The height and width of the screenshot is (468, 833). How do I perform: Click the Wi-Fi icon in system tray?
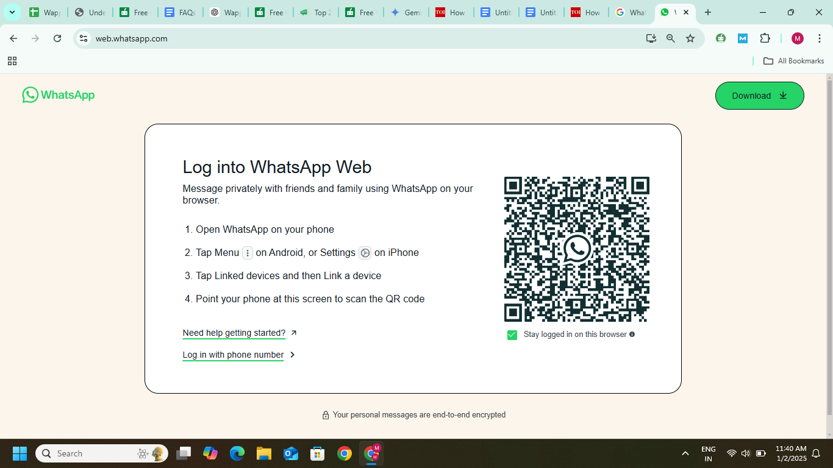tap(732, 453)
